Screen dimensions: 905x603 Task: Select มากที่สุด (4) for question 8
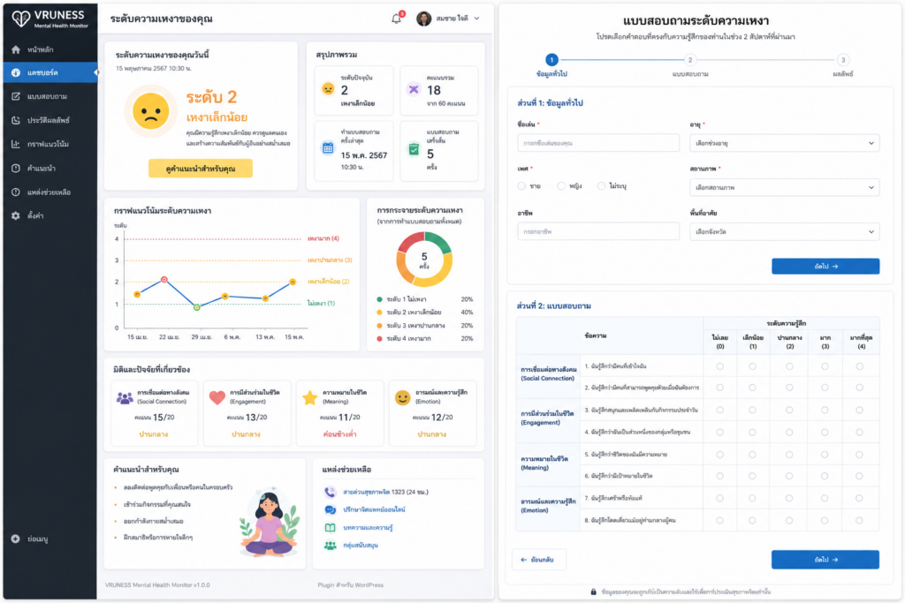click(x=859, y=520)
